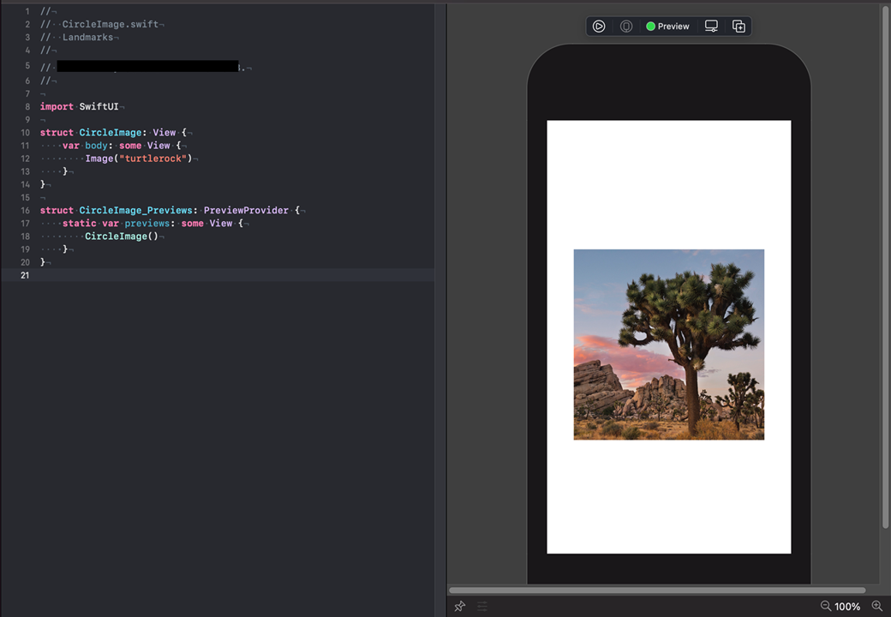
Task: Duplicate the preview with plus icon
Action: click(739, 26)
